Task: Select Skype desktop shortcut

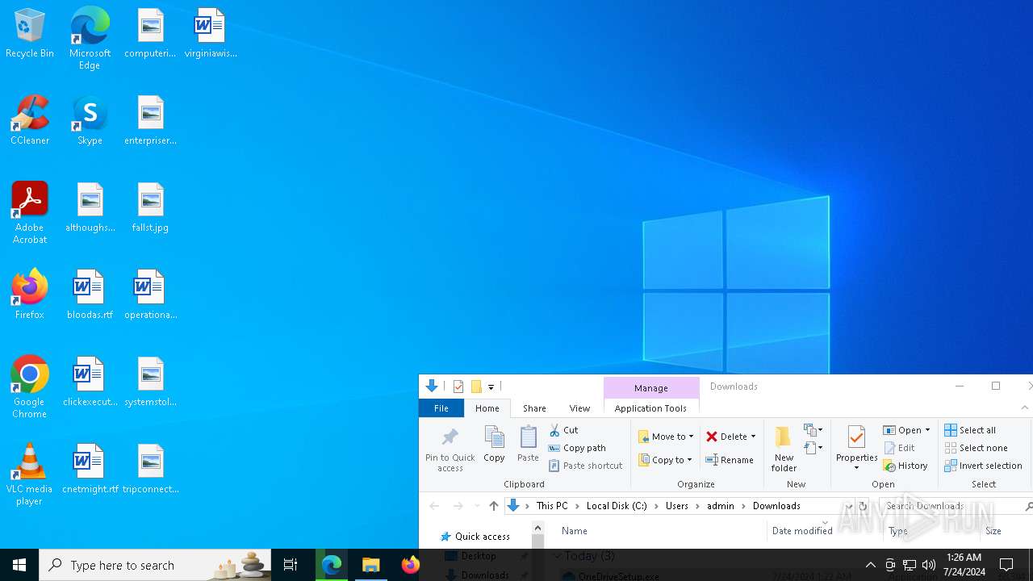Action: coord(90,121)
